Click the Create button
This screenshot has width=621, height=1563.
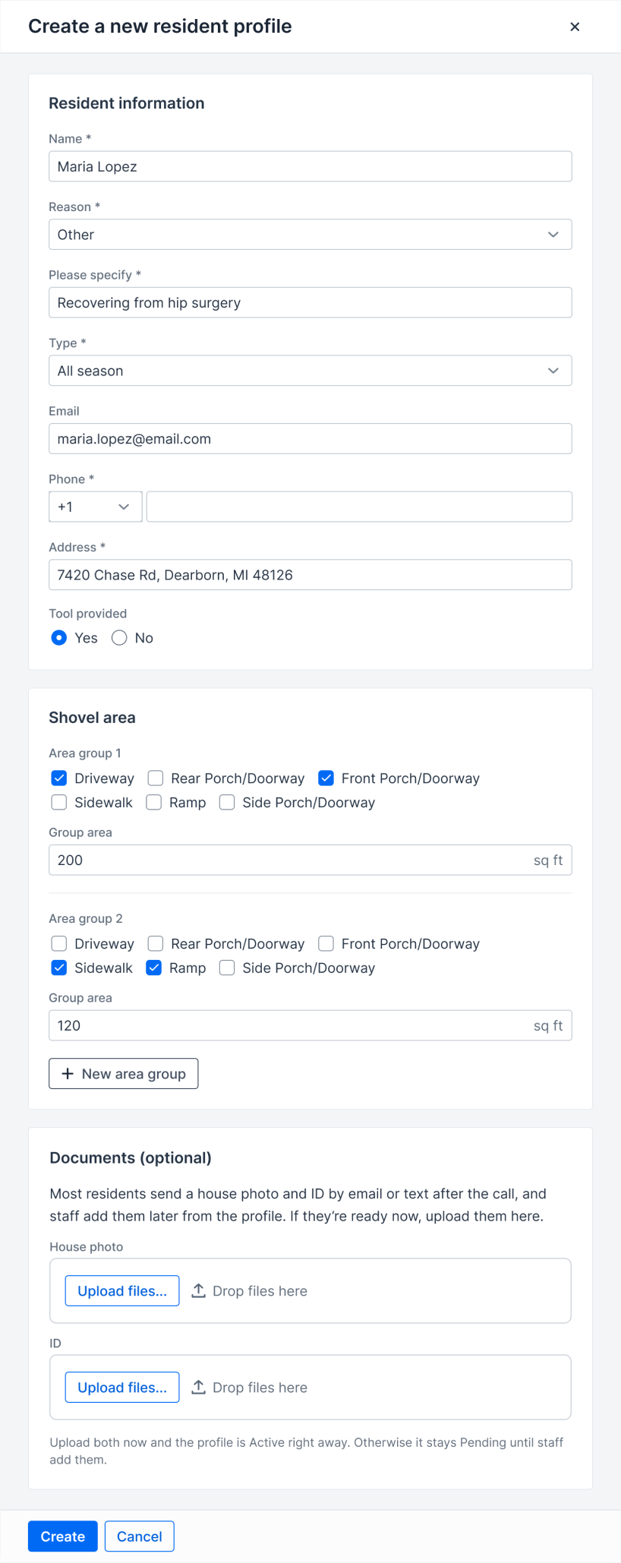pos(63,1536)
